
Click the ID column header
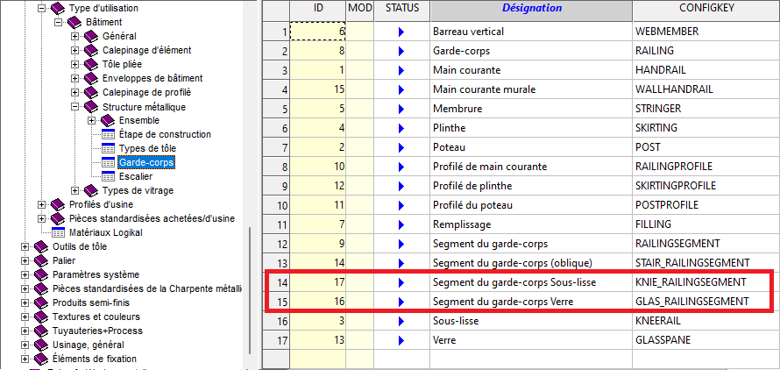318,9
